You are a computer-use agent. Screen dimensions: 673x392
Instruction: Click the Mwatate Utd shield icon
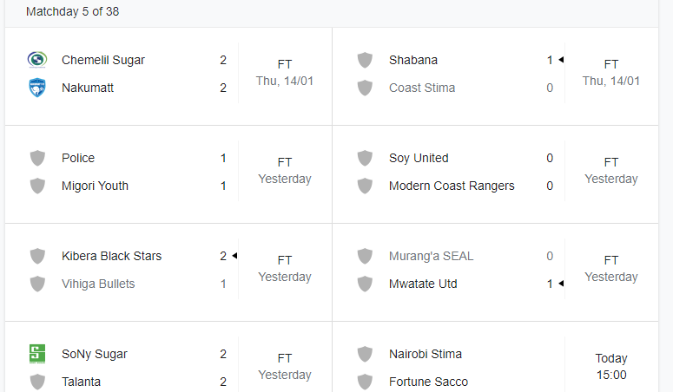365,284
